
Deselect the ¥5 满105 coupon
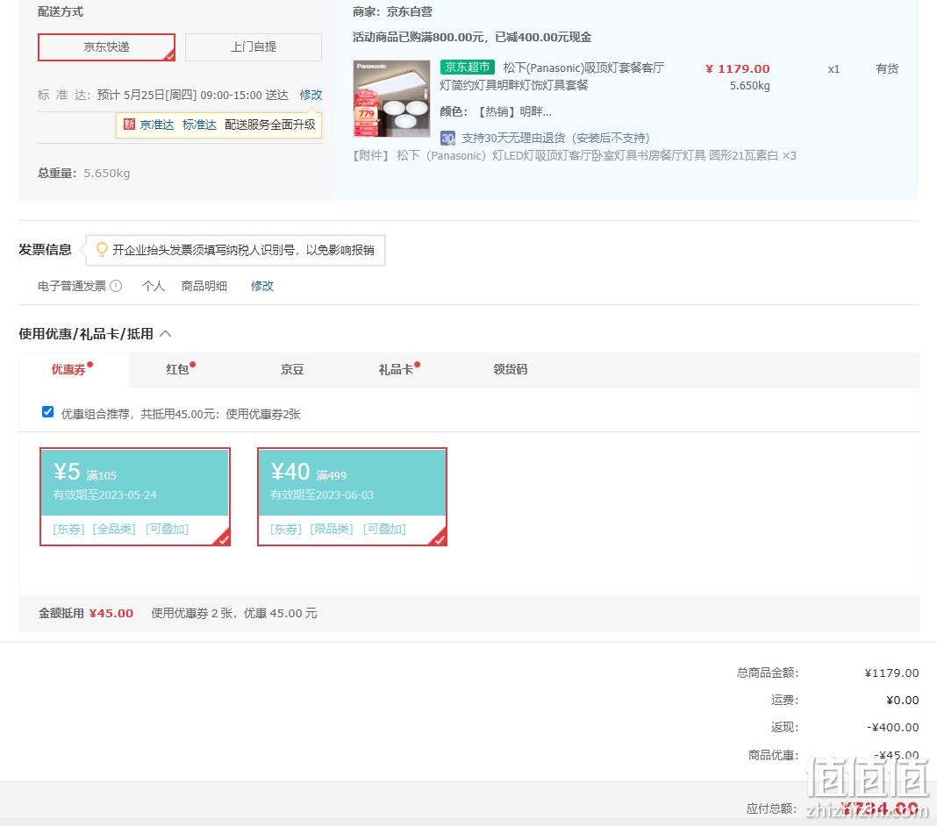click(x=135, y=497)
